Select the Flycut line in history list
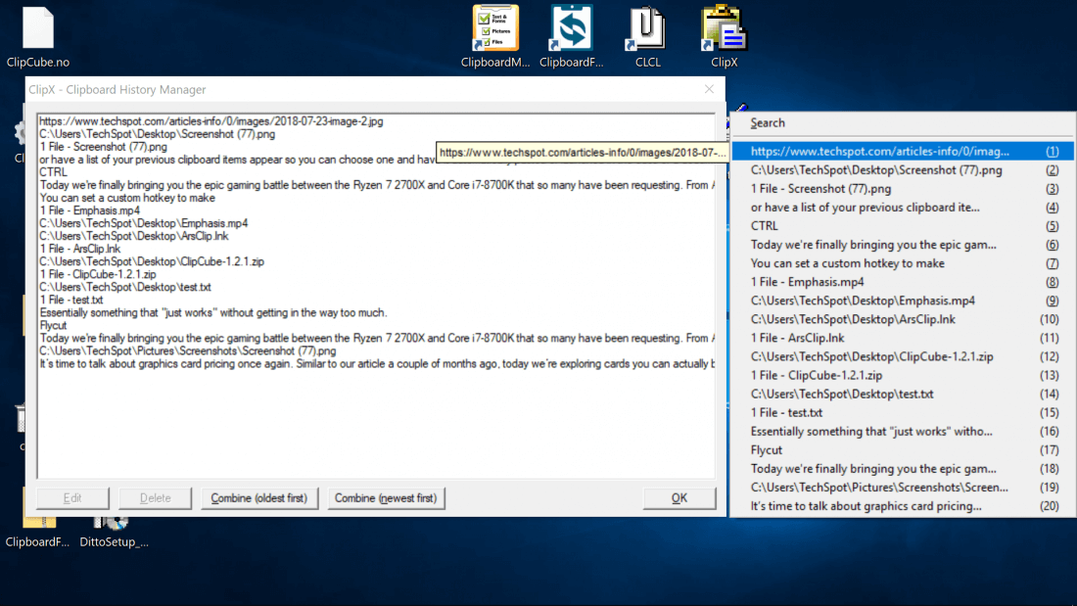This screenshot has height=606, width=1077. point(53,326)
